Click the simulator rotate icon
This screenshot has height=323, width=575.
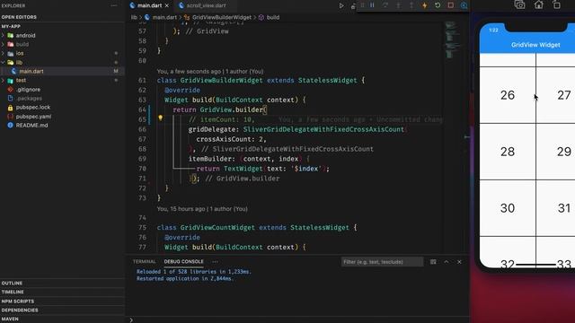coord(557,4)
